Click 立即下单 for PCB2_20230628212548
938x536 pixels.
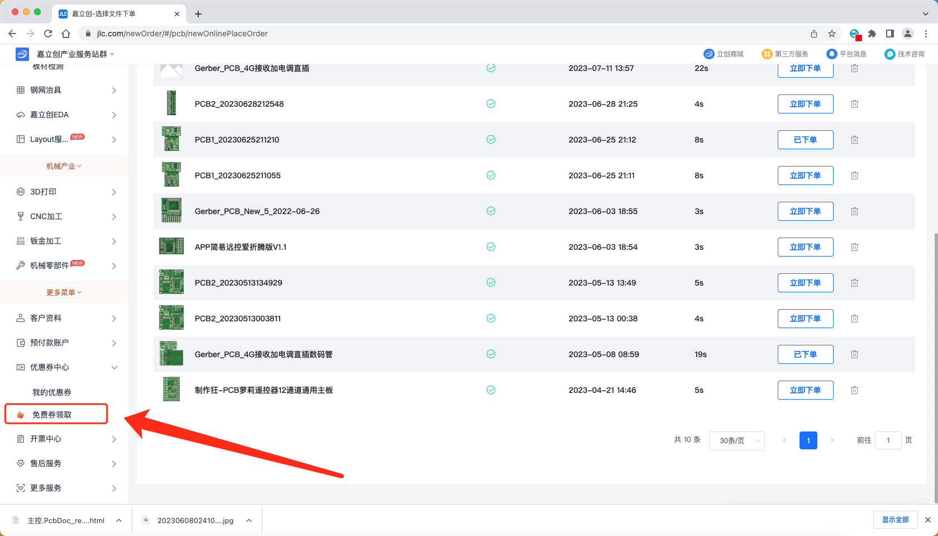(x=805, y=104)
